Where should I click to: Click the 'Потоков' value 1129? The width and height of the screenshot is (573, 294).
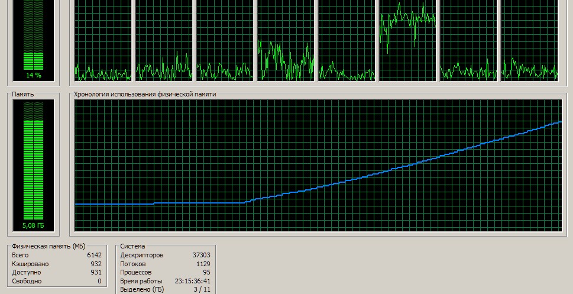pyautogui.click(x=203, y=264)
